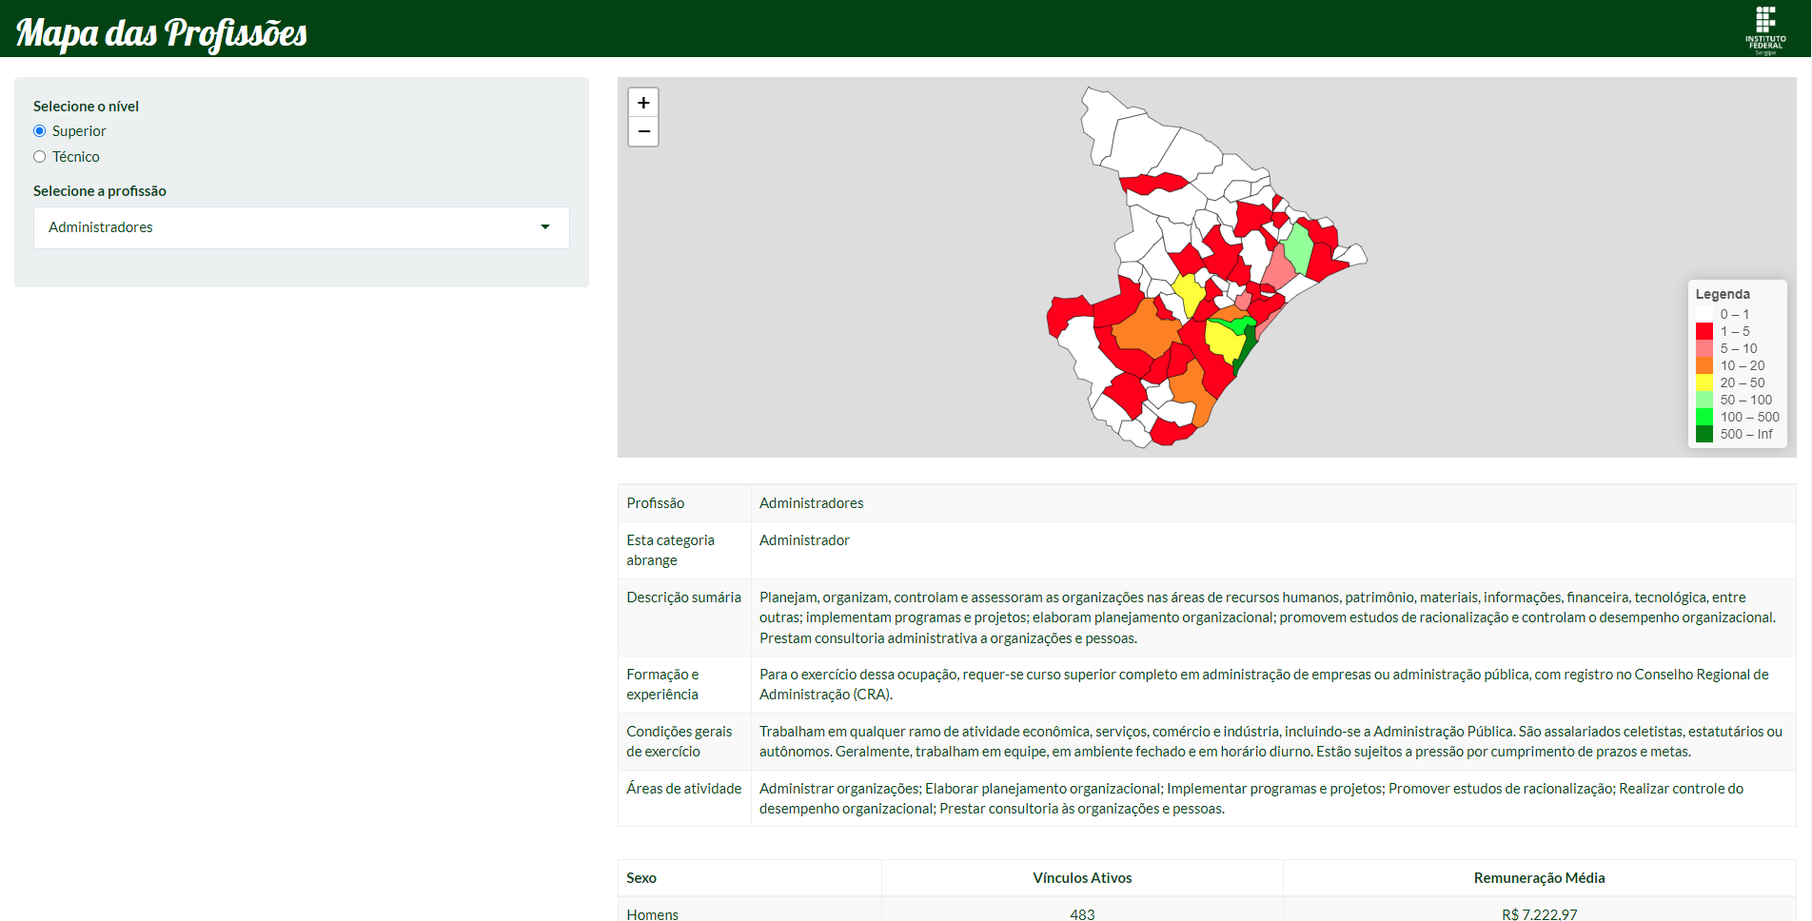Zoom out on the map

click(643, 131)
